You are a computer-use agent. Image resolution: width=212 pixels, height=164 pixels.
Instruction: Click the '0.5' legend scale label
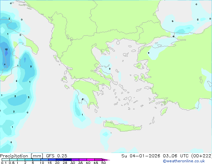click(11, 163)
